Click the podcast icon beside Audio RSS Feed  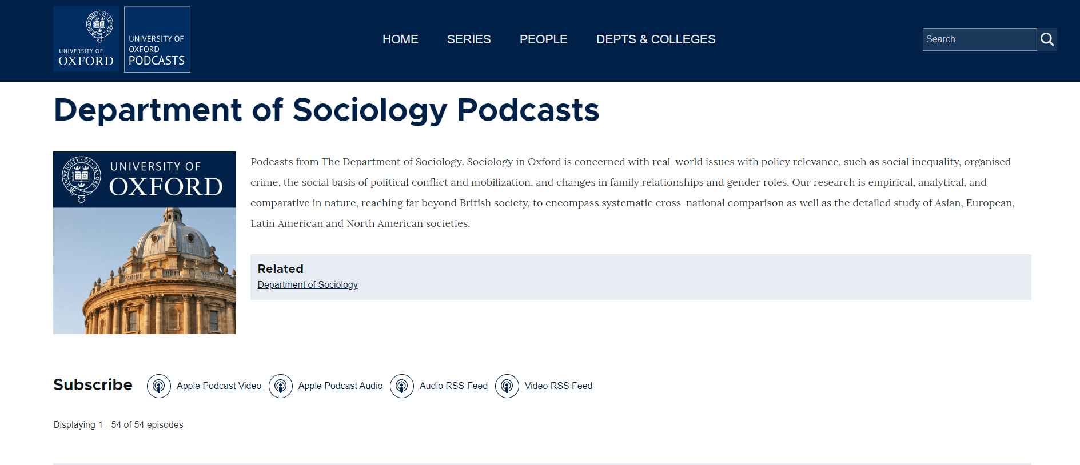402,386
